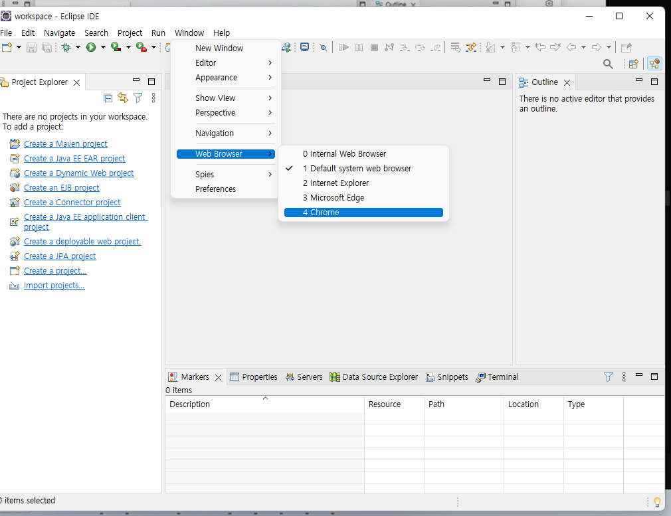The width and height of the screenshot is (671, 516).
Task: Click the Previous Annotation icon
Action: pyautogui.click(x=516, y=48)
